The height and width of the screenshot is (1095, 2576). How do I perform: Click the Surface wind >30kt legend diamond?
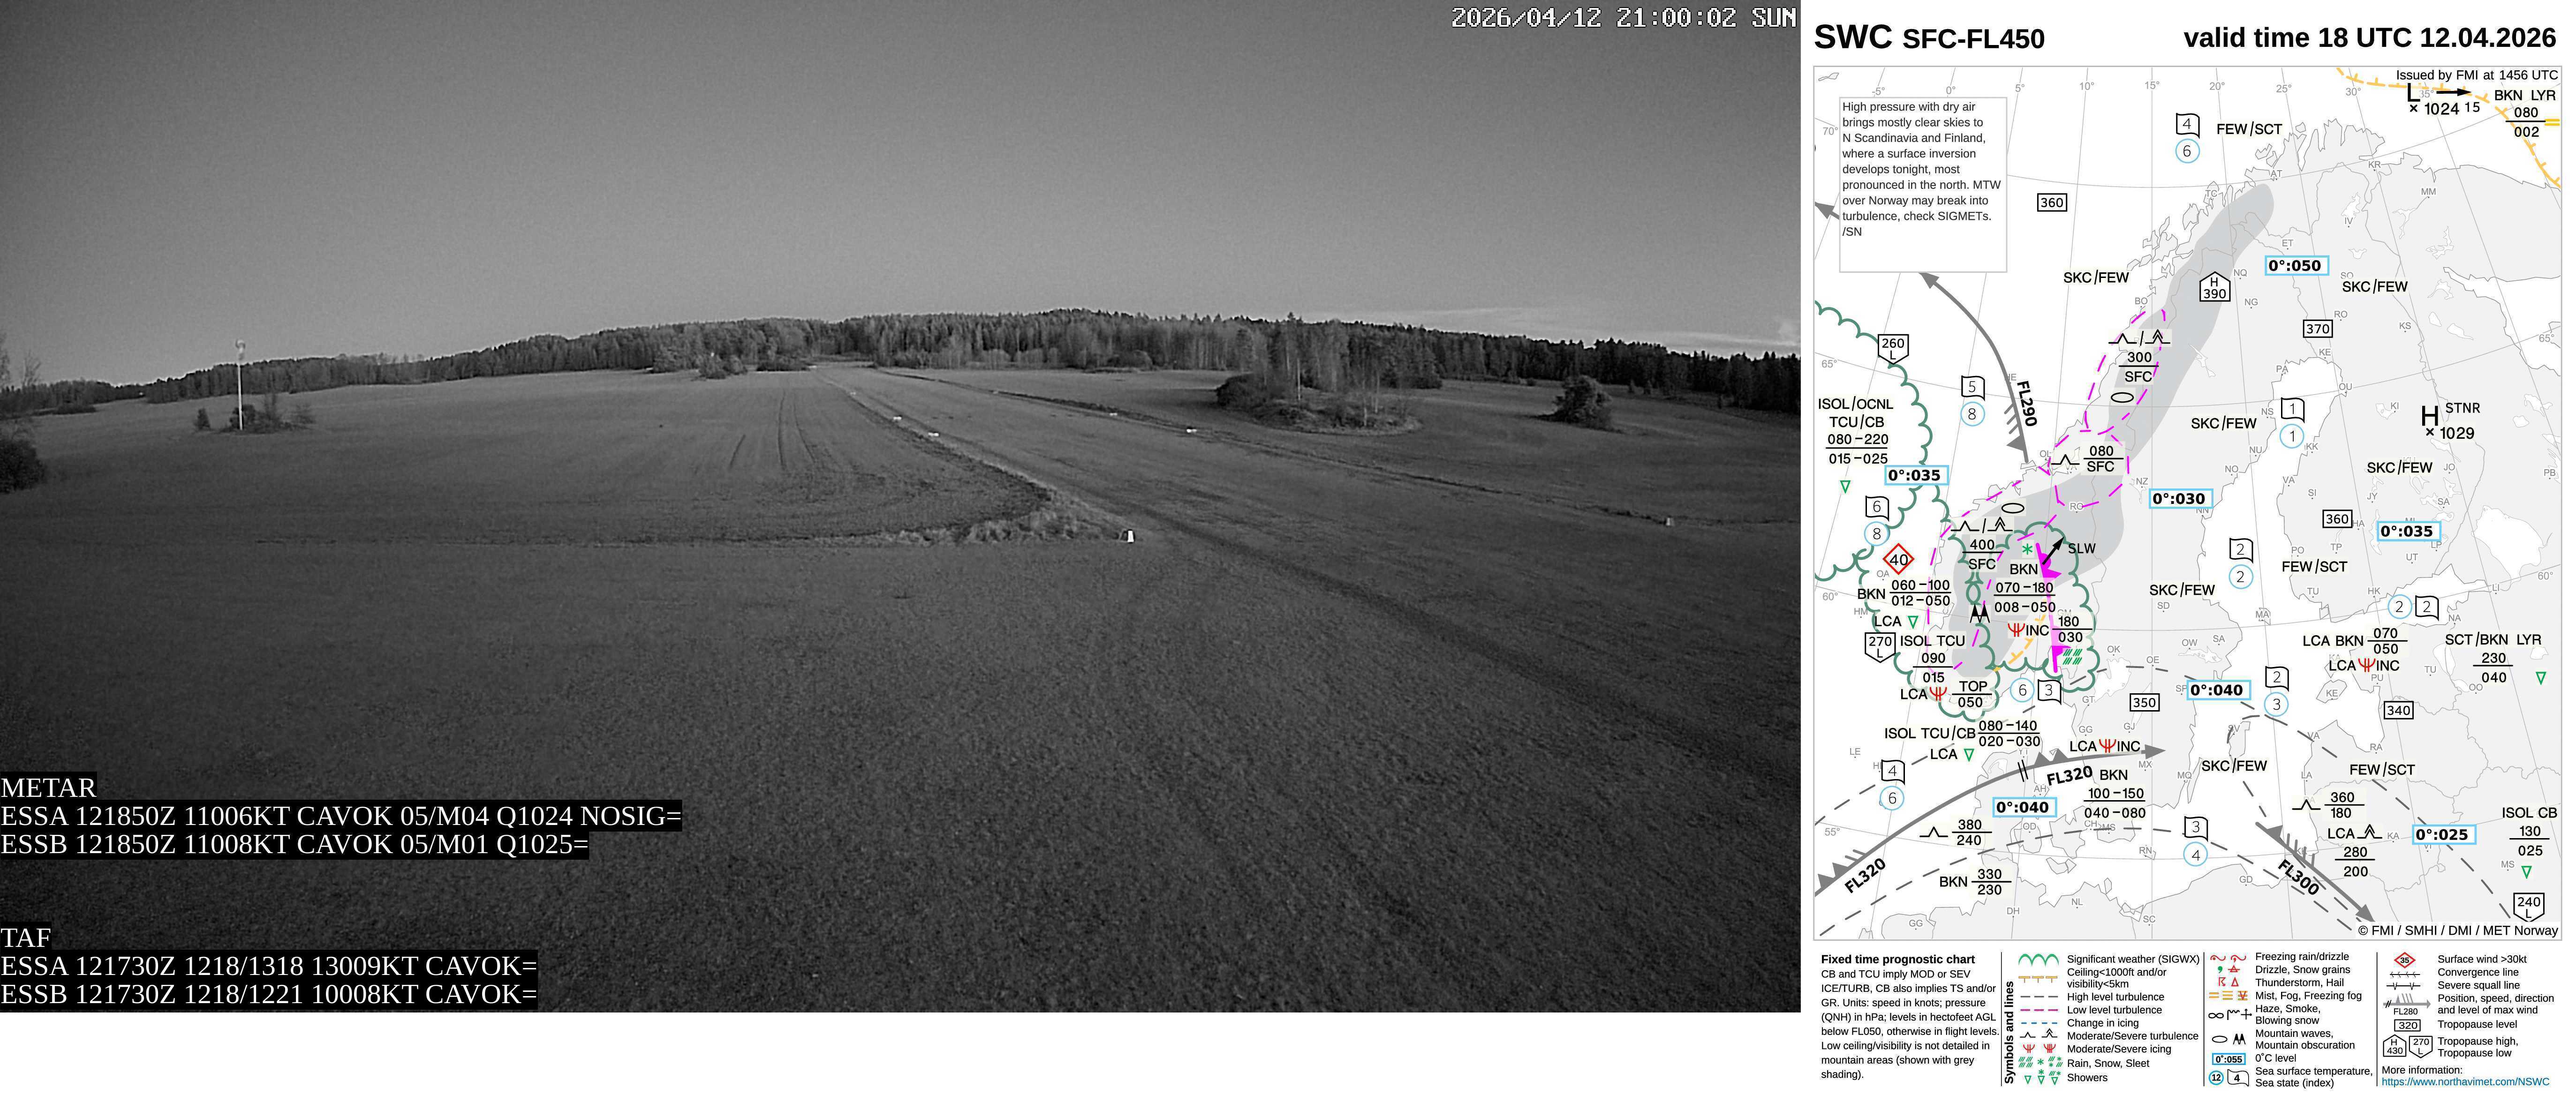(x=2404, y=960)
